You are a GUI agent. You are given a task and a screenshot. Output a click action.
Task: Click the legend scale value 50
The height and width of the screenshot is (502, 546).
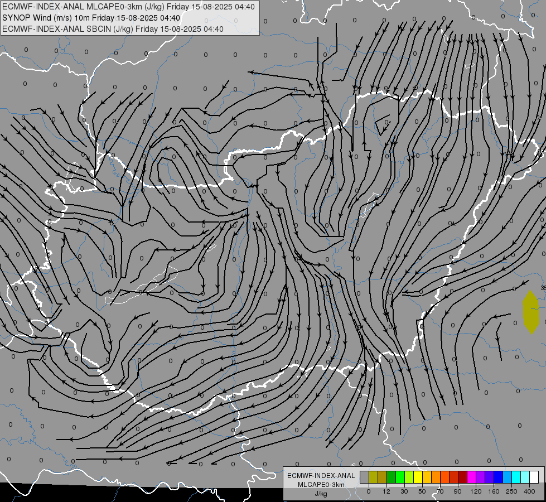422,491
